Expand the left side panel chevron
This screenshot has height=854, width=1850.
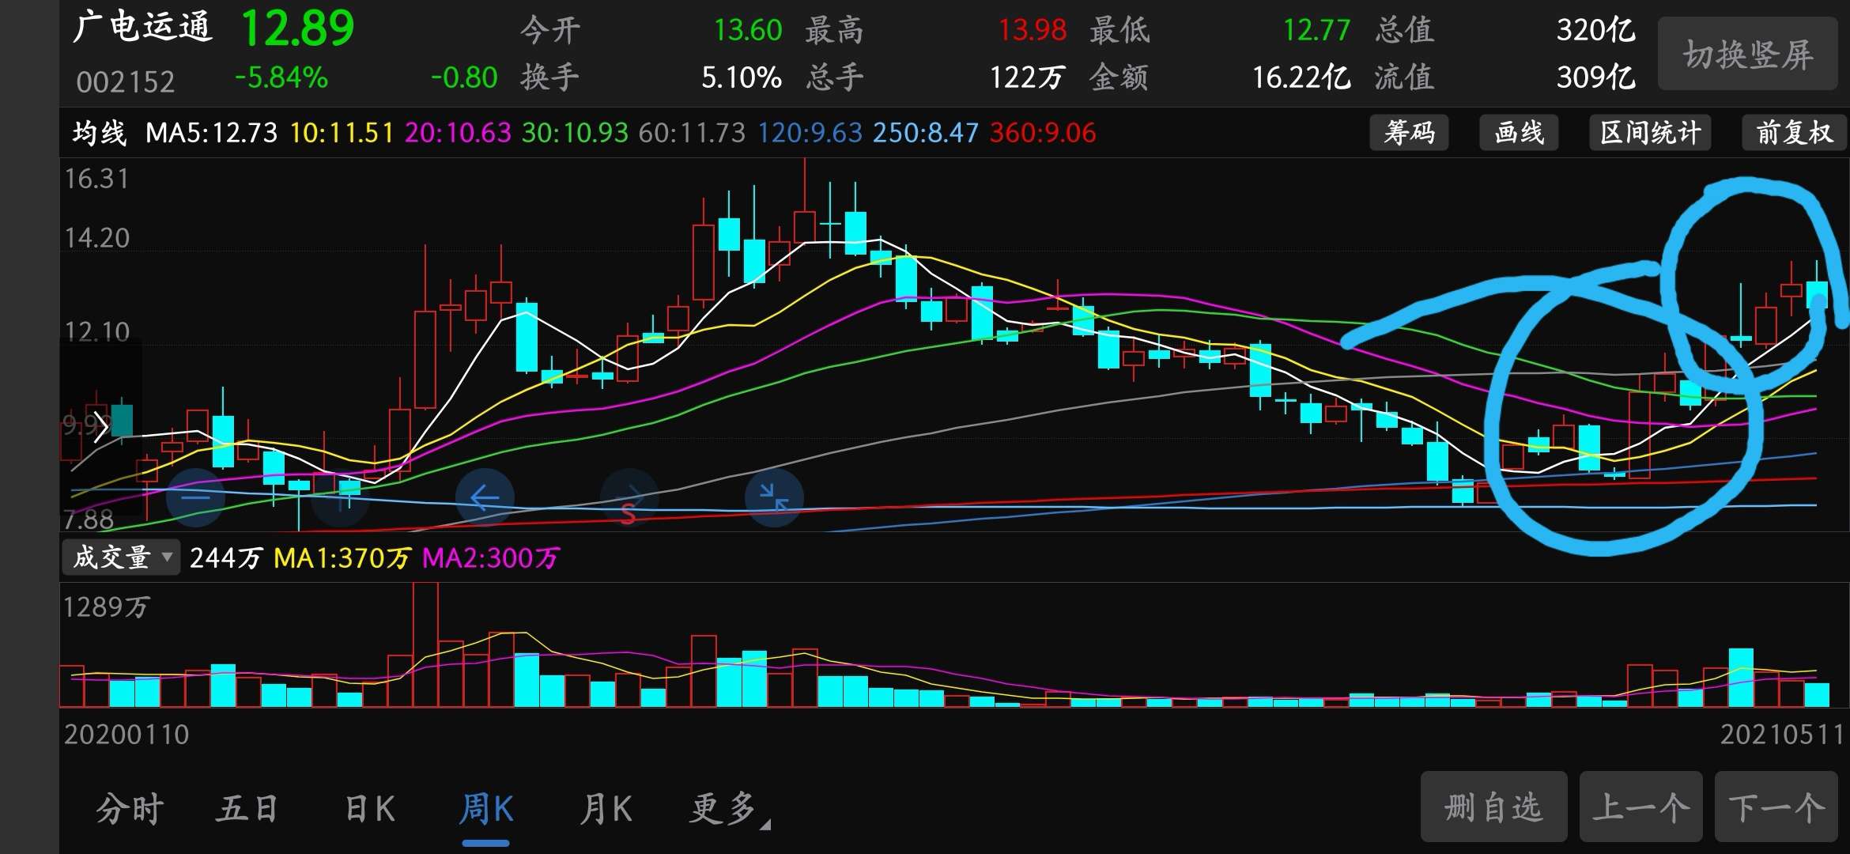click(x=100, y=427)
